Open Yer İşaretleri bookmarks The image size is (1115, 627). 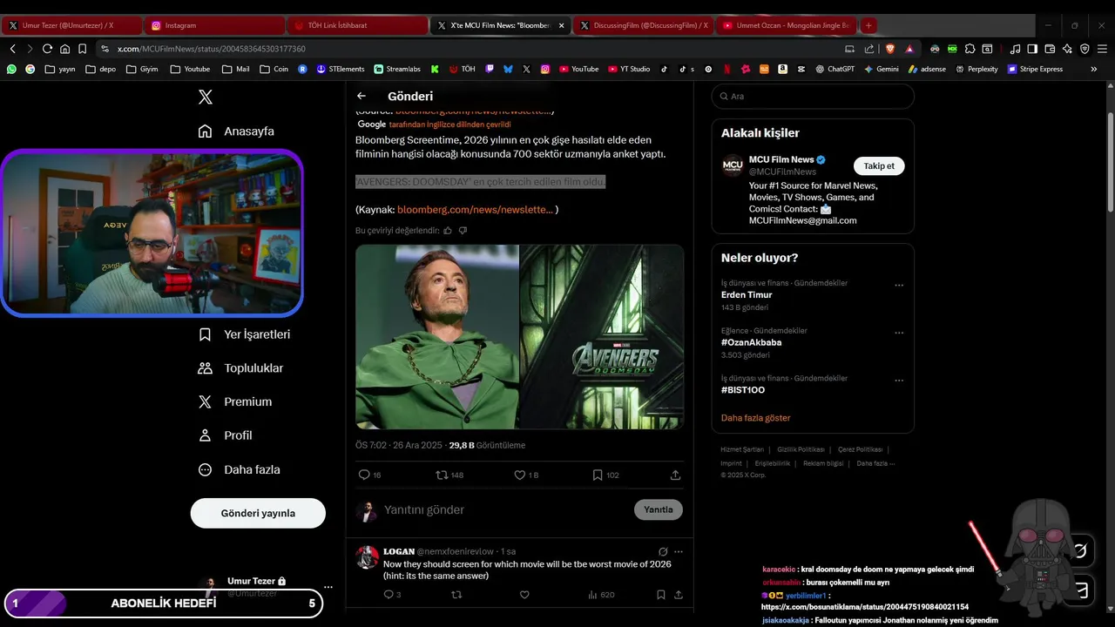pyautogui.click(x=244, y=334)
